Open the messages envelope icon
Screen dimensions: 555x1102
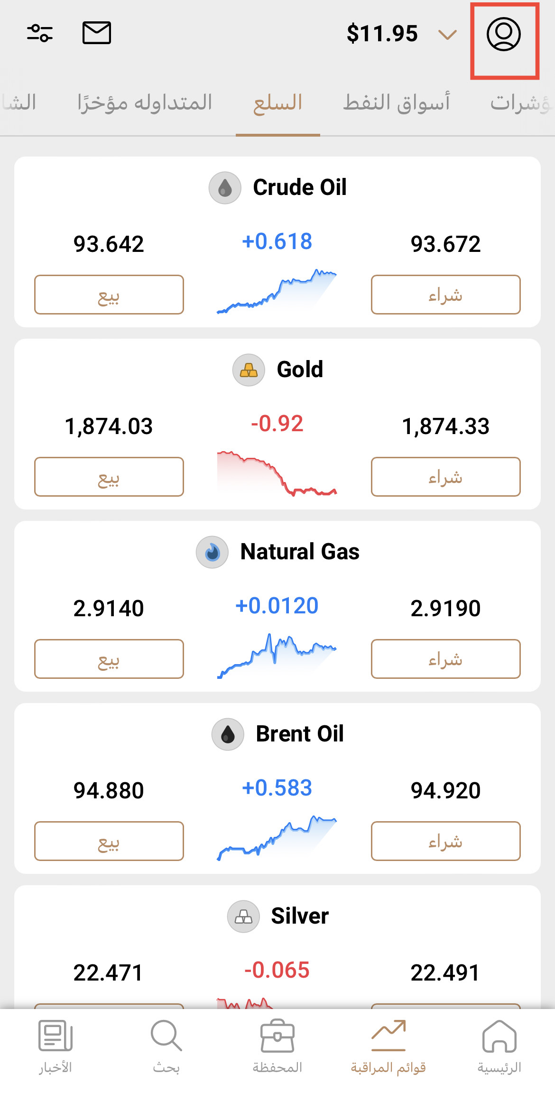coord(97,33)
